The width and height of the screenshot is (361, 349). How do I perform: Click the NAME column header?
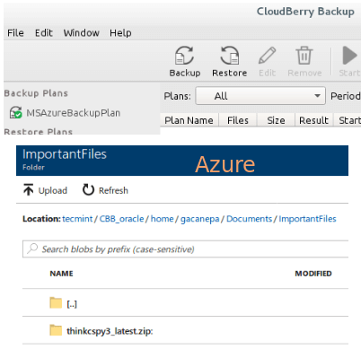point(61,274)
